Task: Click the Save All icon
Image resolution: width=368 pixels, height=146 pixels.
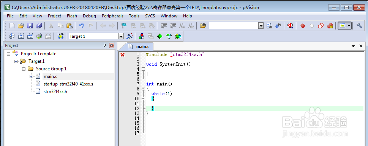Action: 39,26
